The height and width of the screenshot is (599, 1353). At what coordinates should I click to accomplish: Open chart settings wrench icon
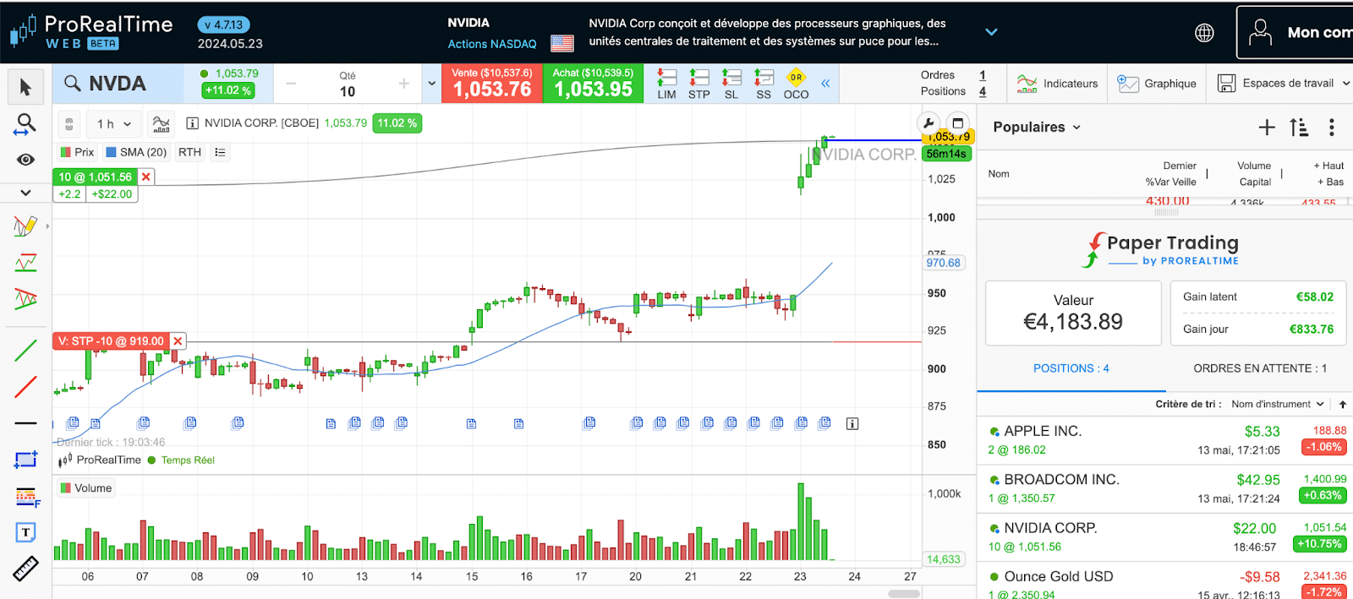pyautogui.click(x=928, y=123)
